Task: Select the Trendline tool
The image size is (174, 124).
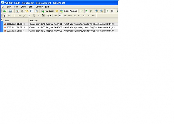Action: (24, 16)
